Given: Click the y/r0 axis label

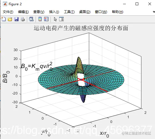Looking at the screenshot, I should (46, 133).
